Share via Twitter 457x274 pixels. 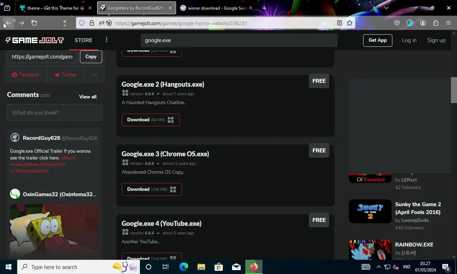click(x=65, y=75)
